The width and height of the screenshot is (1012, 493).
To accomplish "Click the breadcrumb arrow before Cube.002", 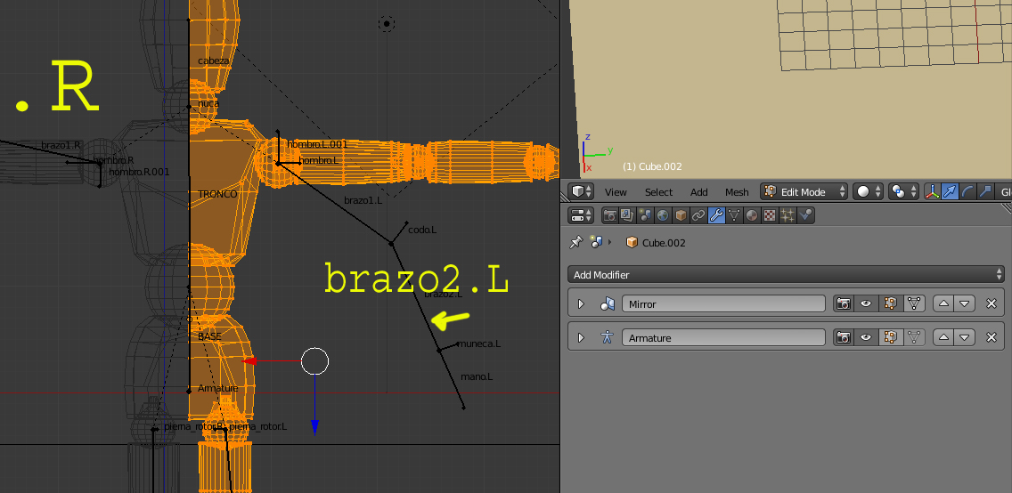I will (610, 242).
